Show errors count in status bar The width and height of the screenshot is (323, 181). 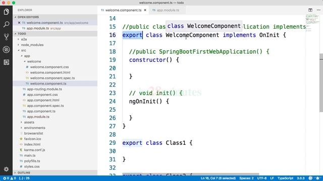(x=6, y=178)
